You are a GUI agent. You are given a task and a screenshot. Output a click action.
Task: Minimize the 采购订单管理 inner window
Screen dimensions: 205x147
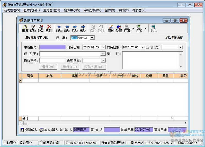click(166, 21)
